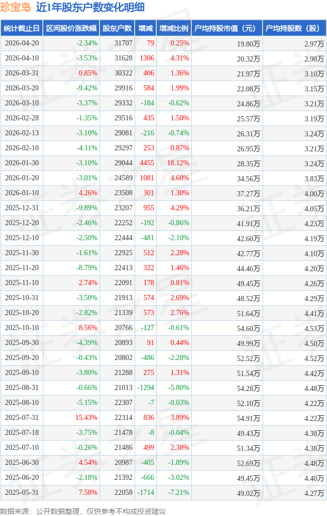Screen dimensions: 327x516
Task: Select the date cell 2026-01-20
Action: tap(22, 178)
